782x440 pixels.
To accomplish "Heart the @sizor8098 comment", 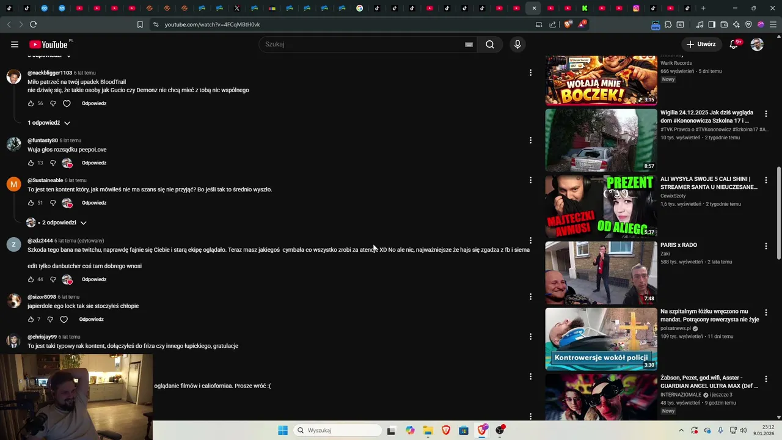I will [64, 319].
